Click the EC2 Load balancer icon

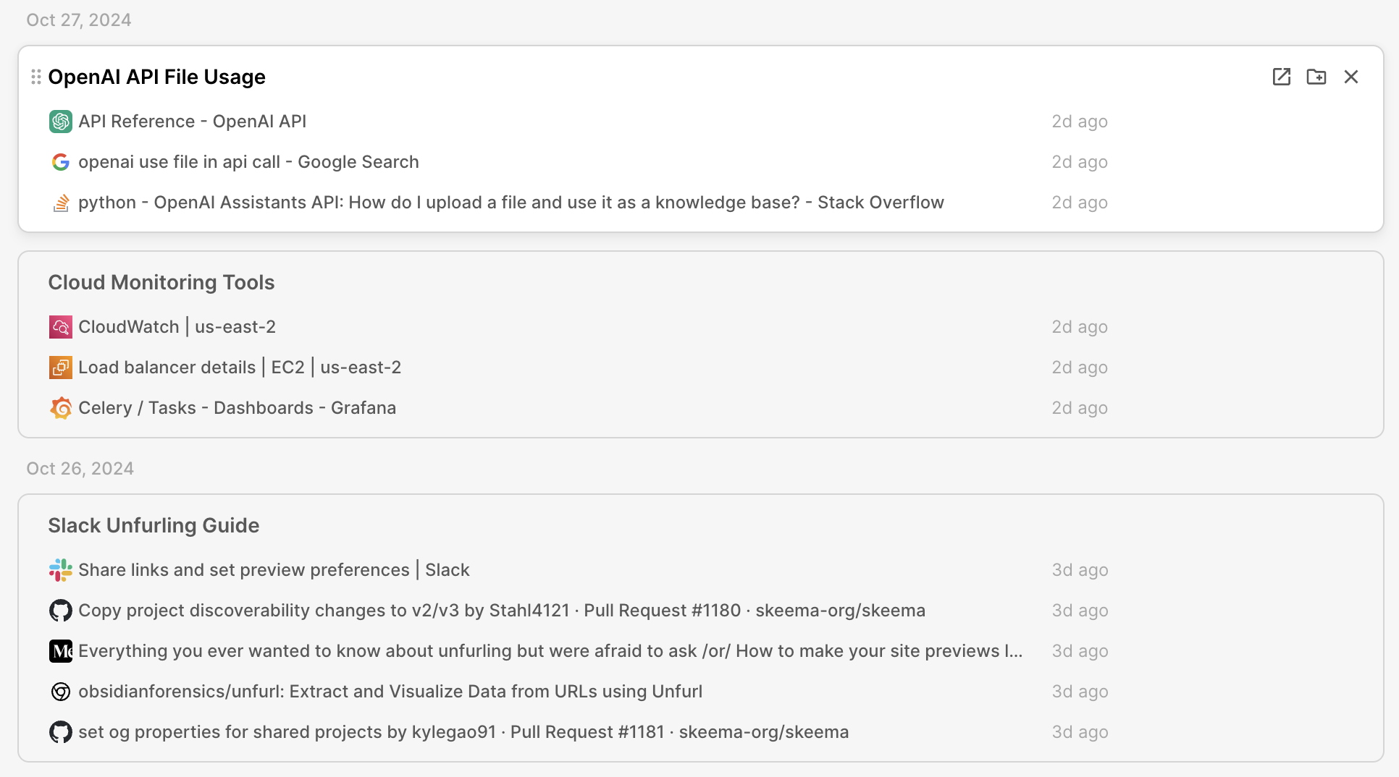click(x=61, y=368)
